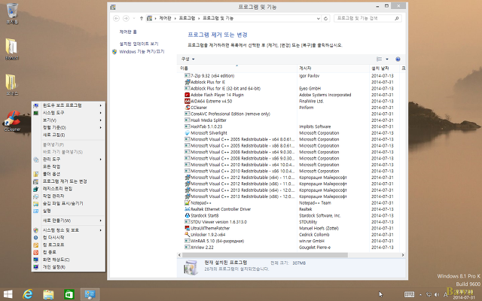Image resolution: width=482 pixels, height=301 pixels.
Task: Expand the 윈도우 보조 프로그램 submenu
Action: (69, 105)
